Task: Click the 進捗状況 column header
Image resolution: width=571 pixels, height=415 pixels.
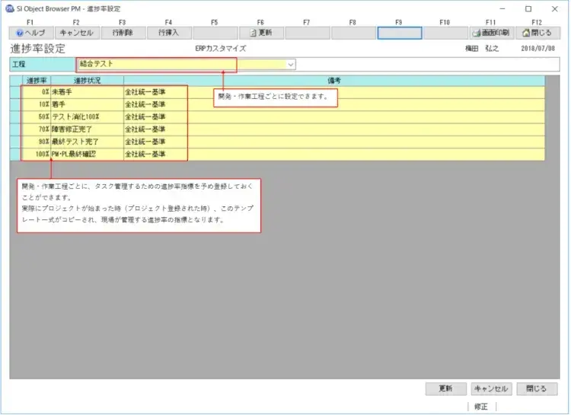Action: [x=87, y=81]
